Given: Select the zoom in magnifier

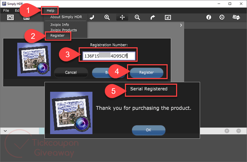Looking at the screenshot, I should (x=107, y=17).
